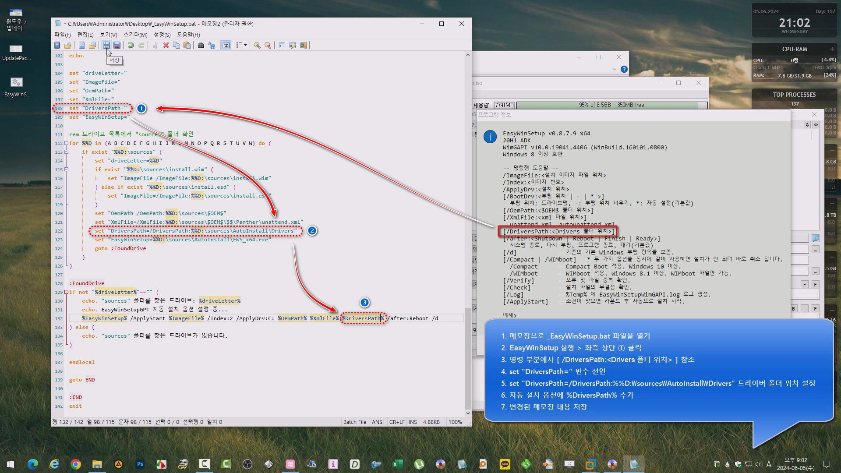Image resolution: width=841 pixels, height=473 pixels.
Task: Click the red X delete icon
Action: pos(166,45)
